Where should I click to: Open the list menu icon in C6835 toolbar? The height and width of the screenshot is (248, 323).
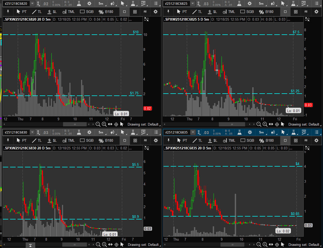(316, 132)
